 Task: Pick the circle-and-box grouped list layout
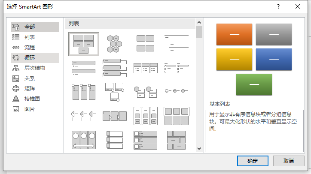pos(145,92)
